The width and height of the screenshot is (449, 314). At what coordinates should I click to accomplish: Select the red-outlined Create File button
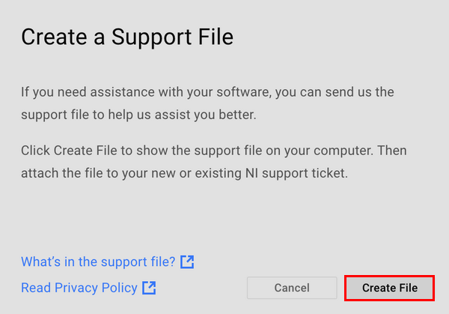coord(389,288)
